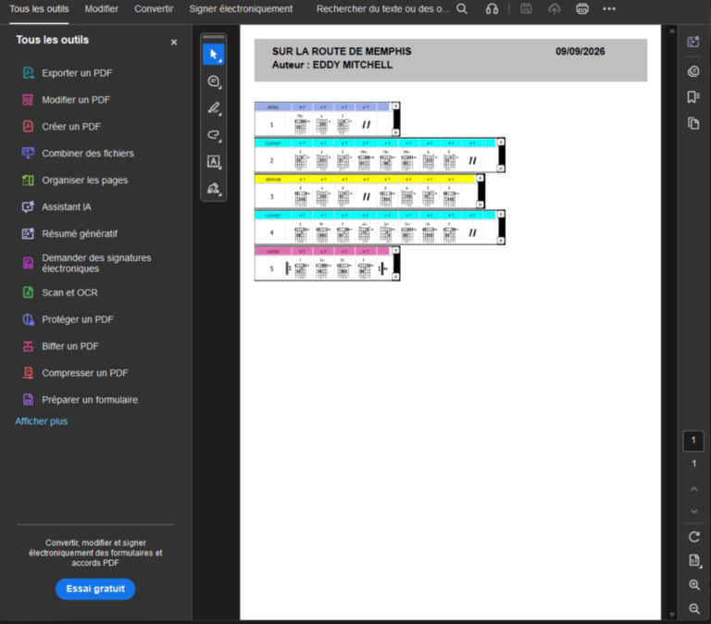Choose the add comment tool
The image size is (711, 624).
click(x=214, y=81)
